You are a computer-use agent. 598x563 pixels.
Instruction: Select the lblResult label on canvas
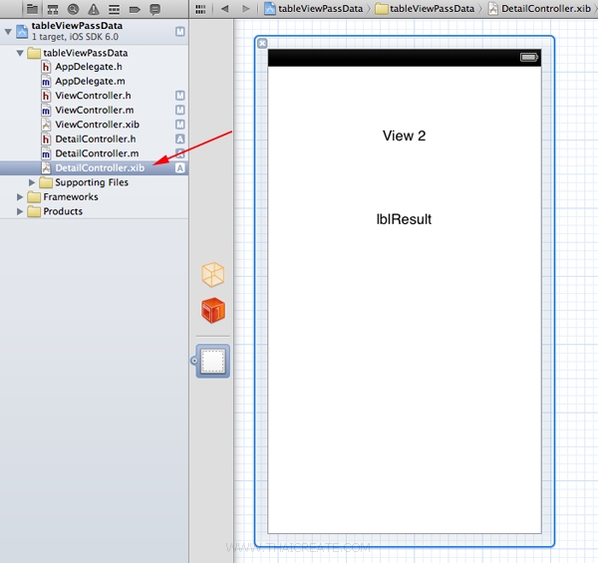(x=404, y=219)
